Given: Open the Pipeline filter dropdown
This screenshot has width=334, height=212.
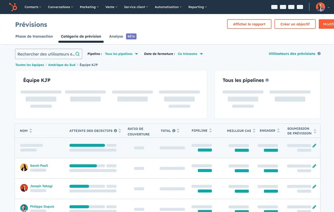Looking at the screenshot, I should tap(121, 54).
